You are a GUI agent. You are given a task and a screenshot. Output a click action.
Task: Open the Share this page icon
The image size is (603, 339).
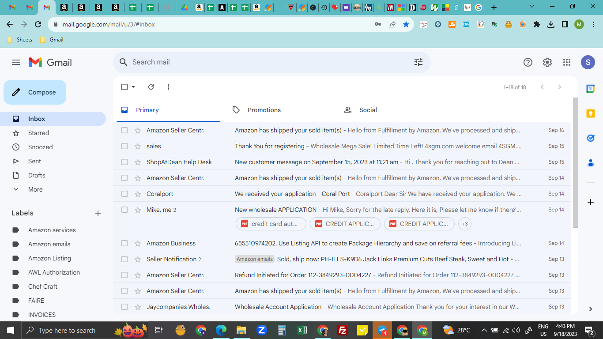click(392, 25)
